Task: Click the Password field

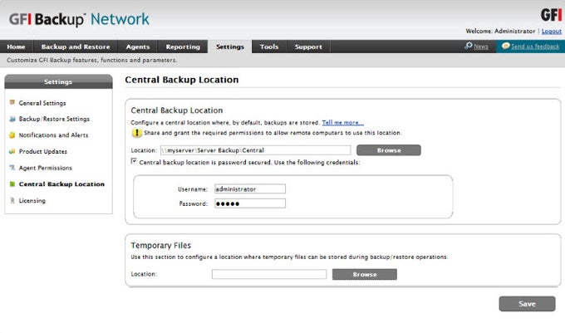Action: pos(250,203)
